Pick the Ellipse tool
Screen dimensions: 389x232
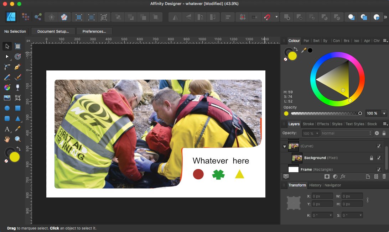point(6,108)
